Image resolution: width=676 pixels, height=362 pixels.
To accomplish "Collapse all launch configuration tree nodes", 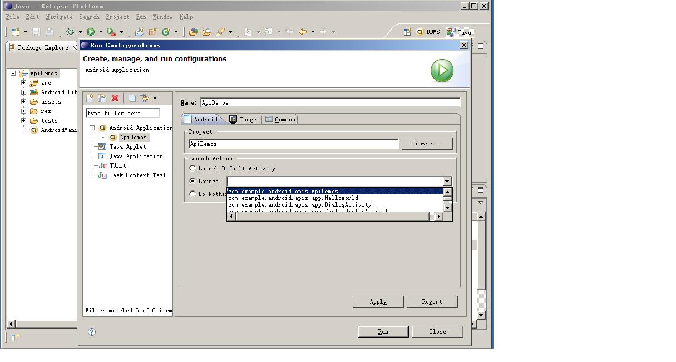I will tap(132, 99).
